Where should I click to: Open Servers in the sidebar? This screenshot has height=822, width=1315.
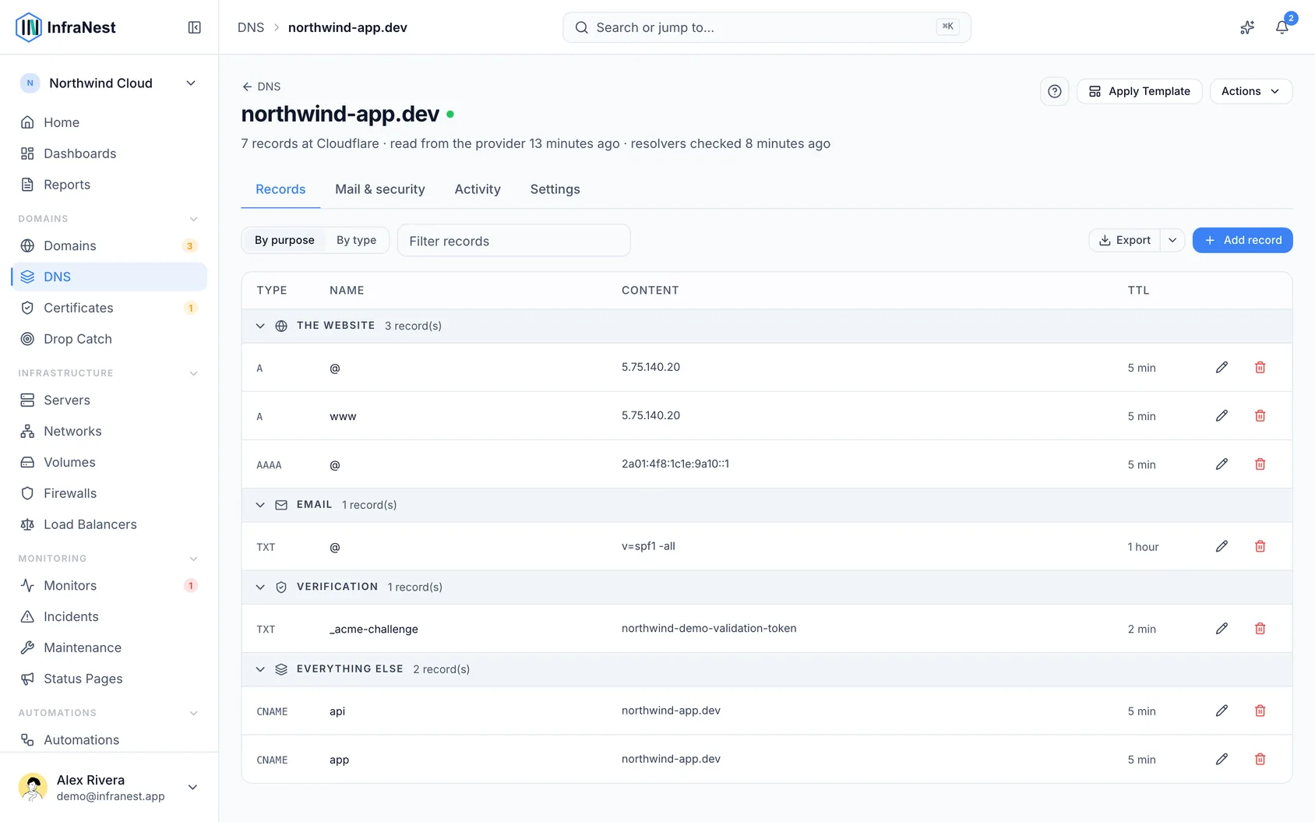click(x=109, y=400)
